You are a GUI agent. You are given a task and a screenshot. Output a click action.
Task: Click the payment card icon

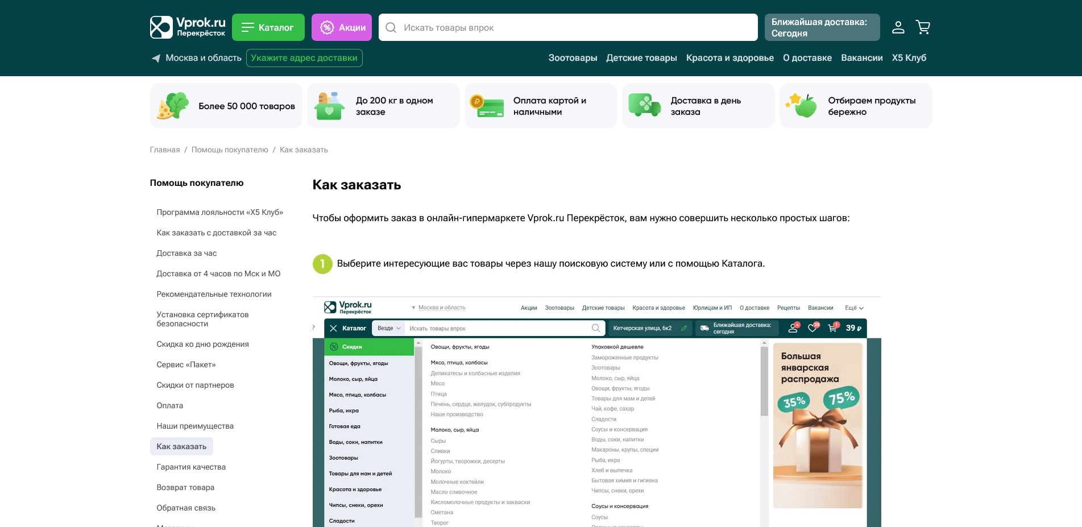pos(487,106)
